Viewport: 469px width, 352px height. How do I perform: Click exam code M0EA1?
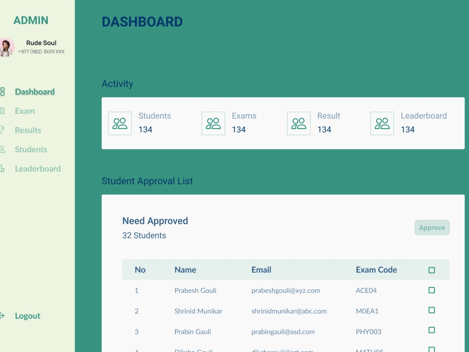point(367,311)
